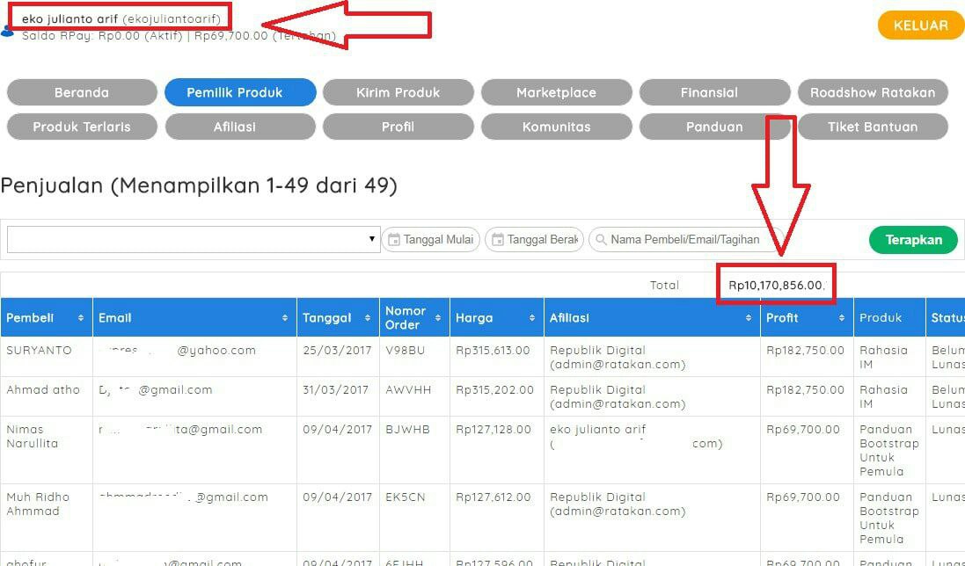Screen dimensions: 965x566
Task: Open the product filter dropdown
Action: click(192, 239)
